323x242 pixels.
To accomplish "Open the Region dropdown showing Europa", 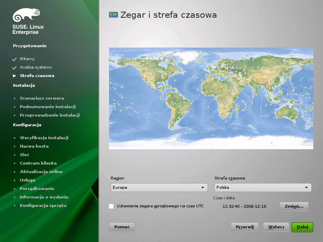I will pyautogui.click(x=159, y=188).
